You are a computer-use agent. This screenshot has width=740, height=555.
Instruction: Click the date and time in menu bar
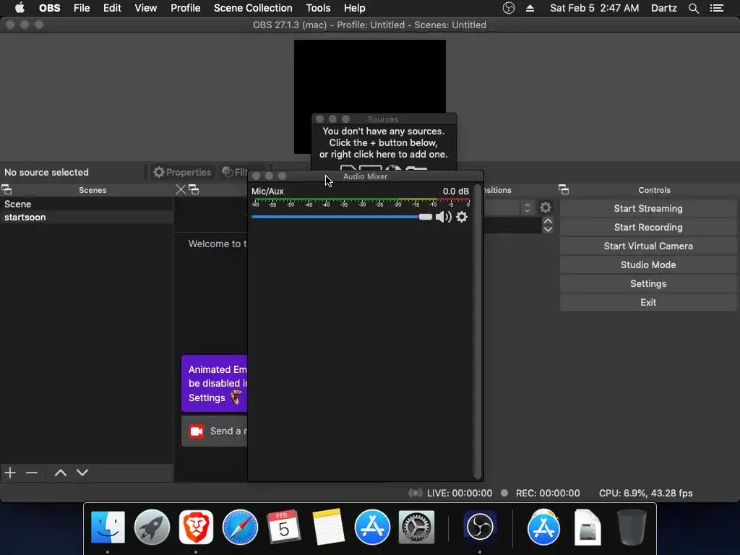point(594,8)
